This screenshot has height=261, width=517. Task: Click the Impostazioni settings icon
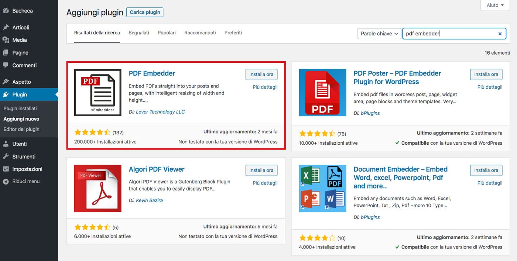click(x=6, y=169)
